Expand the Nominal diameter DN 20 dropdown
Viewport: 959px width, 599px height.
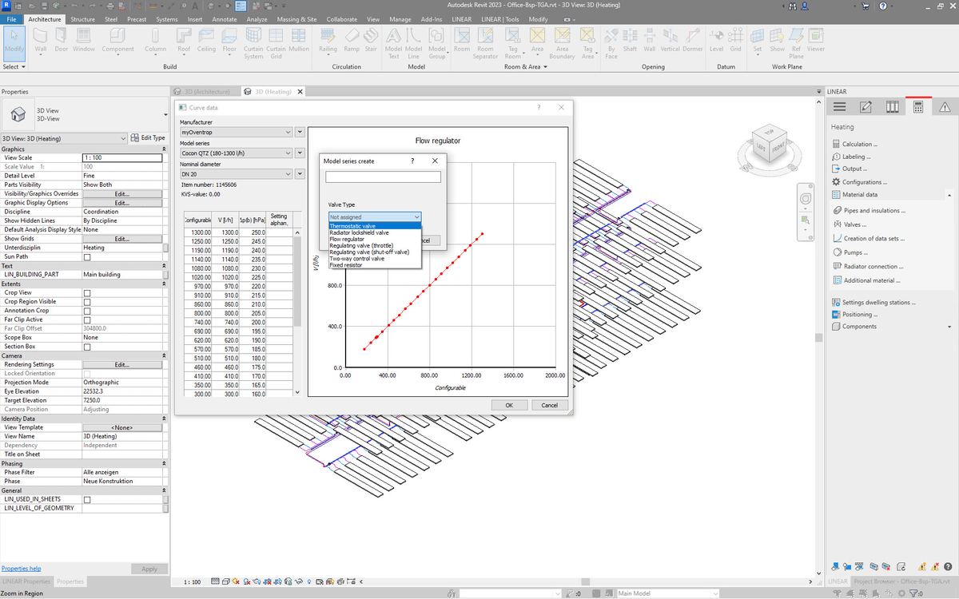click(288, 173)
